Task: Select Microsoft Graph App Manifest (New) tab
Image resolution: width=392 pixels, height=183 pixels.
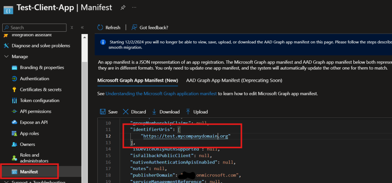Action: 138,81
